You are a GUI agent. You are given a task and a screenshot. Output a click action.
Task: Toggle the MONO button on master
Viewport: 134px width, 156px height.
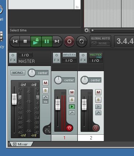pyautogui.click(x=18, y=73)
